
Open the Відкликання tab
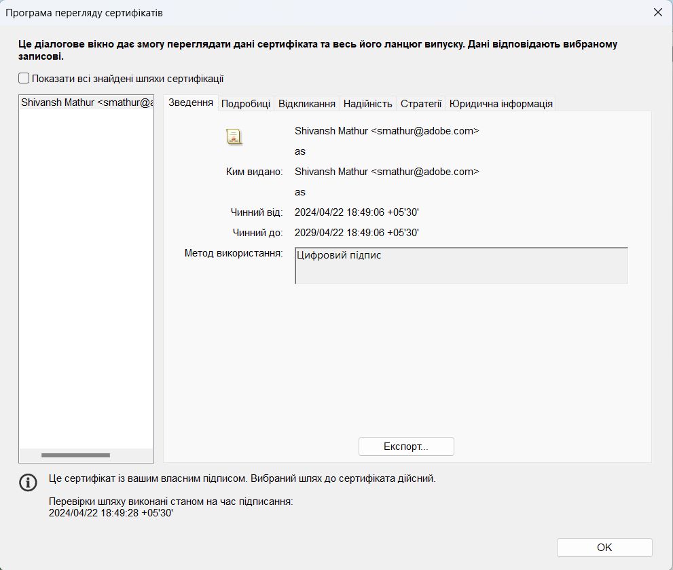coord(307,103)
